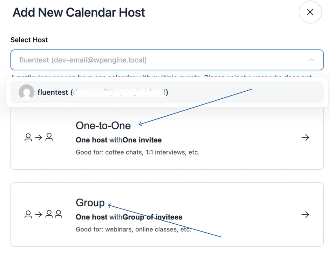Click the Select Host label

29,40
